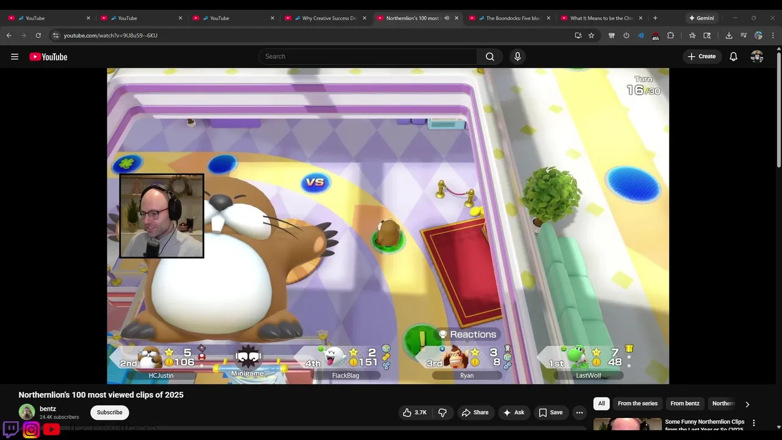782x440 pixels.
Task: Dislike the video with thumbs down
Action: tap(442, 413)
